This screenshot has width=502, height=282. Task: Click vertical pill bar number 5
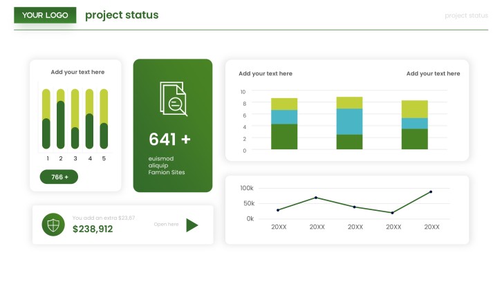[104, 119]
